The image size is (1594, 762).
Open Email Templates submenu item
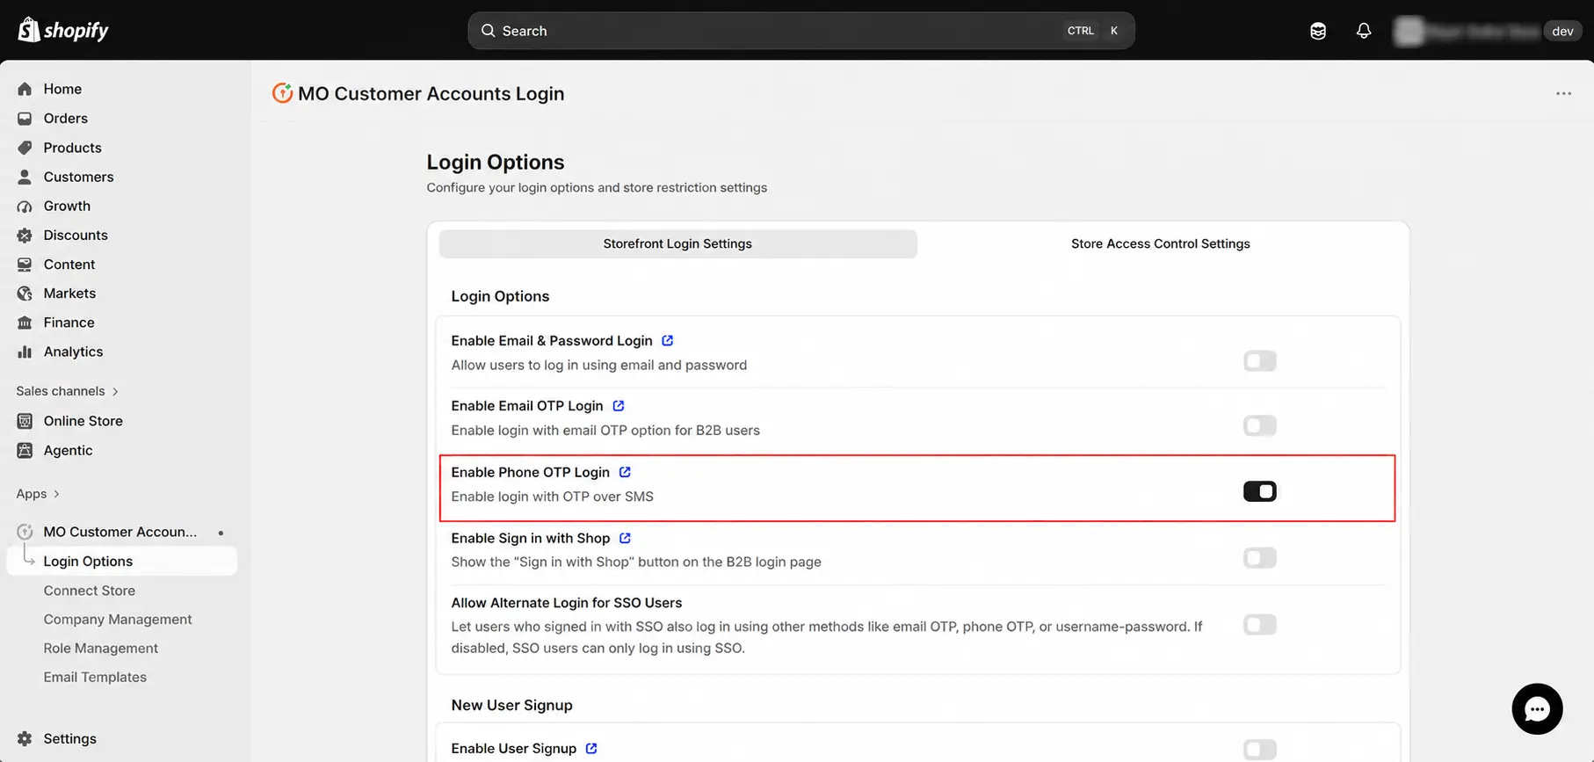coord(95,677)
